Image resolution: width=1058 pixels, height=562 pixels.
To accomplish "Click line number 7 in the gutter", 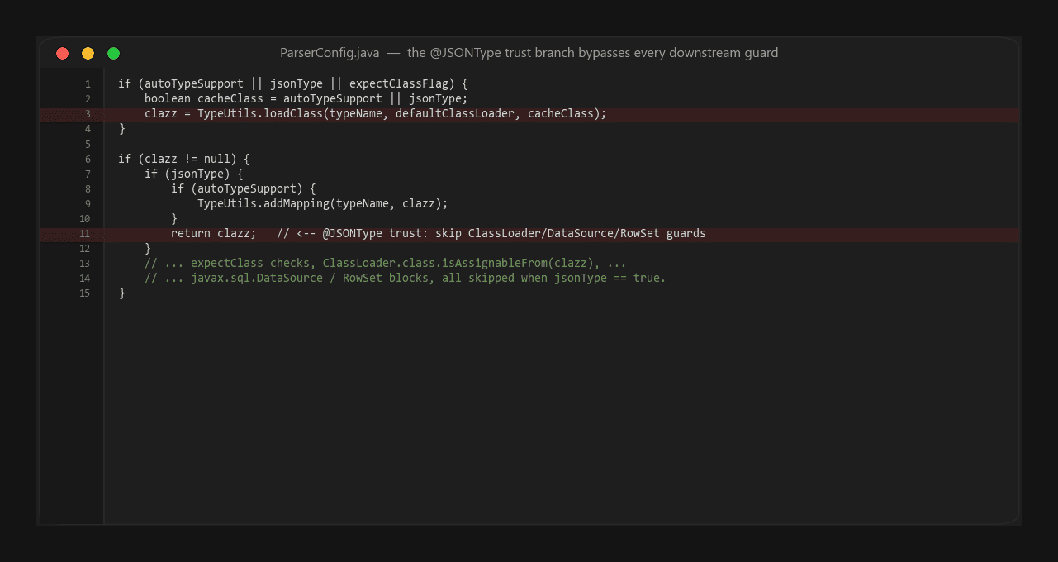I will (88, 174).
